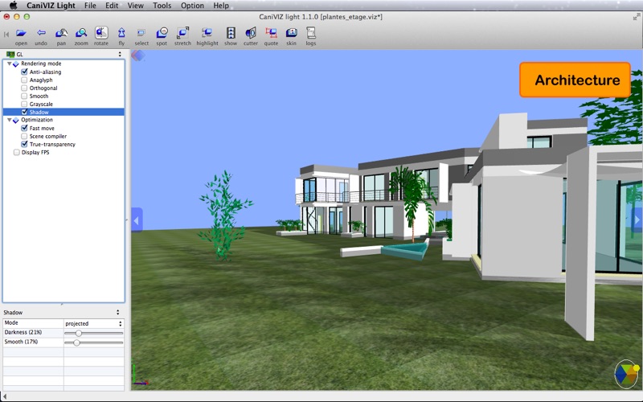Activate the fly navigation tool

(x=121, y=33)
